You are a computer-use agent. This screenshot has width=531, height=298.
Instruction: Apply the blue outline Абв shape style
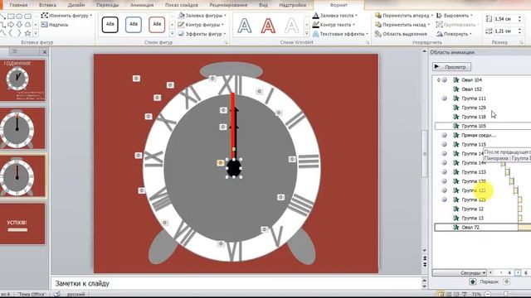coord(134,24)
